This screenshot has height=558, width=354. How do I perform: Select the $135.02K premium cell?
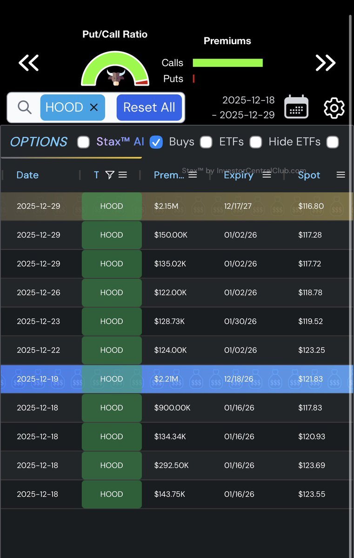tap(170, 264)
